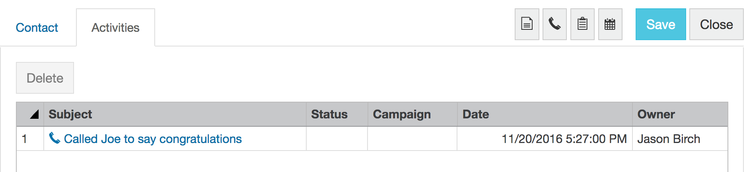Viewport: 747px width, 172px height.
Task: Switch to the Contact tab
Action: pyautogui.click(x=37, y=27)
